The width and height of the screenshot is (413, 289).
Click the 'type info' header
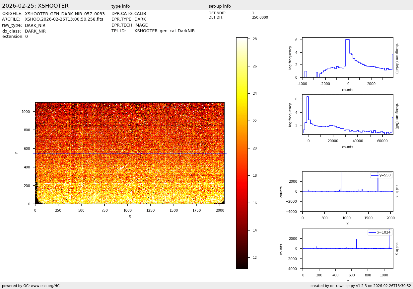coord(120,6)
